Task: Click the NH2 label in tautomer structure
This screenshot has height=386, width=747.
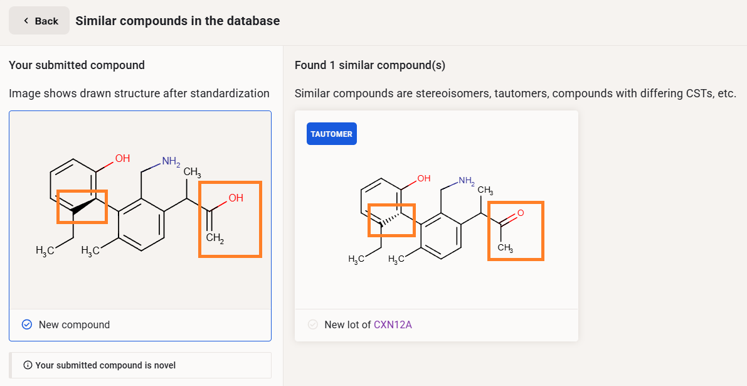Action: (465, 181)
